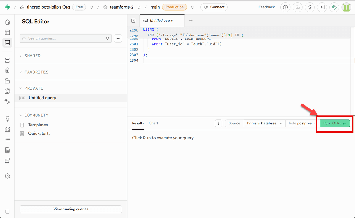Open the Advisors lightbulb icon in sidebar
The height and width of the screenshot is (218, 355).
7,118
